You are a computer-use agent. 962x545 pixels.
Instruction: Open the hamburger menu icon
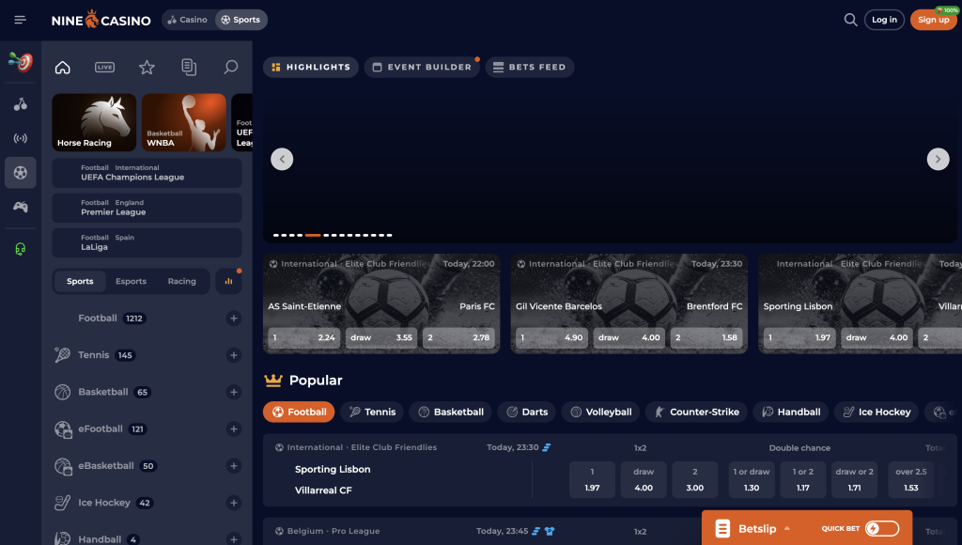21,20
